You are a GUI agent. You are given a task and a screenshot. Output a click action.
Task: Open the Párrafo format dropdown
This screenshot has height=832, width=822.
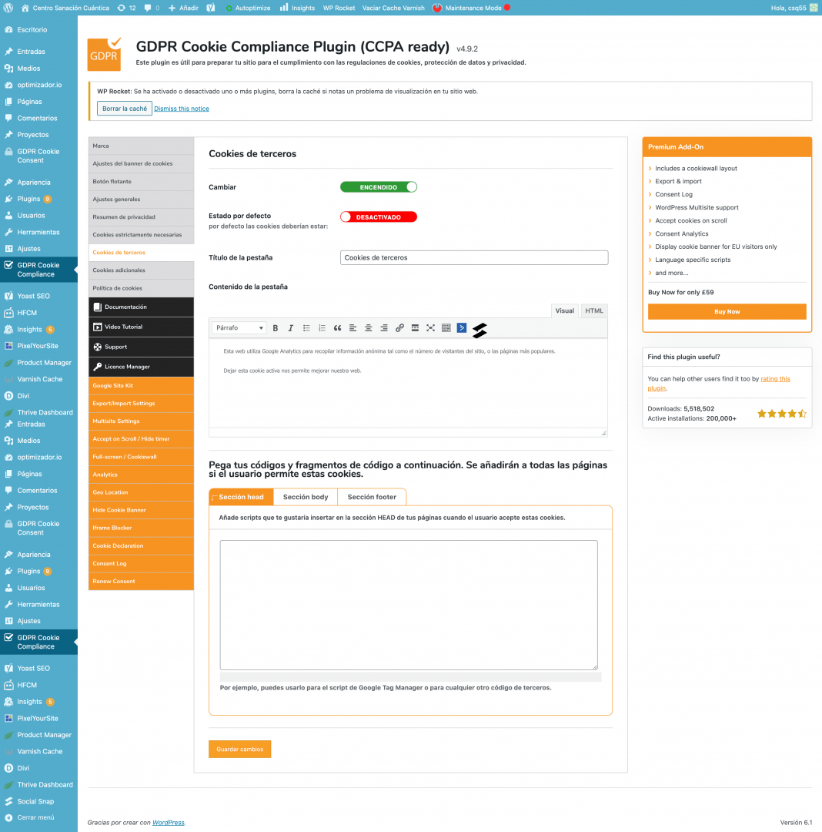(239, 328)
